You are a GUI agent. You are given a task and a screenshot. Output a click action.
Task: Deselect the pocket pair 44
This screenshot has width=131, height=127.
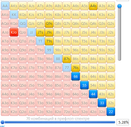coord(93,94)
